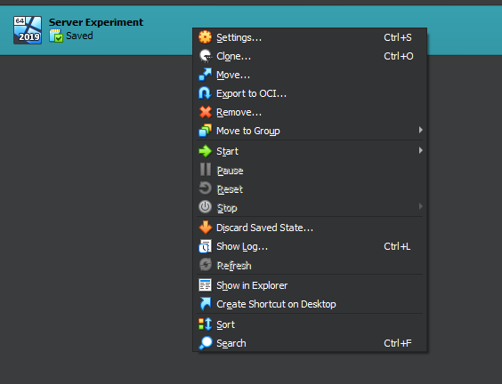Click the Server Experiment VM OS icon
The width and height of the screenshot is (502, 384).
28,30
